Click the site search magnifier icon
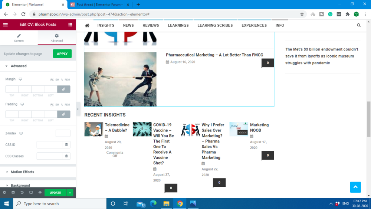The image size is (371, 209). [359, 25]
